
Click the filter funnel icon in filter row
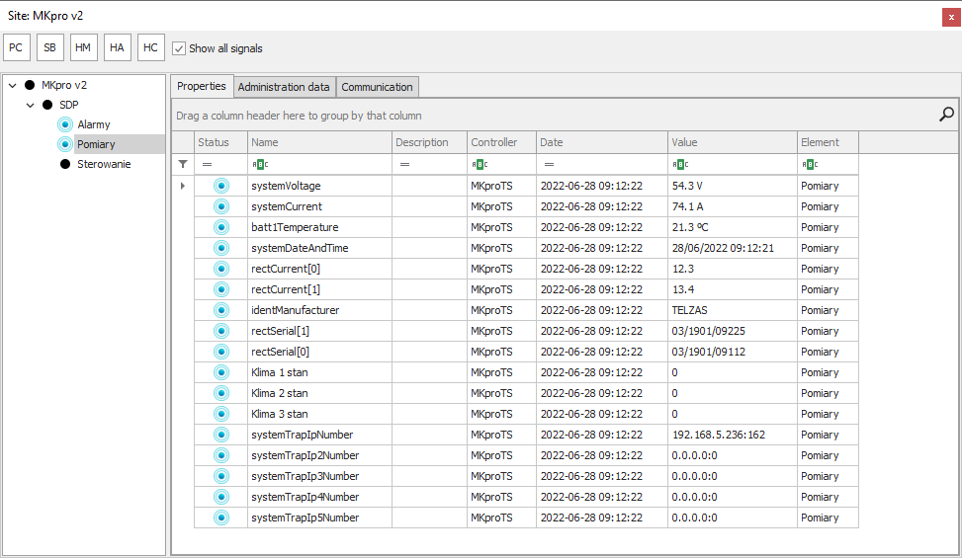(183, 164)
